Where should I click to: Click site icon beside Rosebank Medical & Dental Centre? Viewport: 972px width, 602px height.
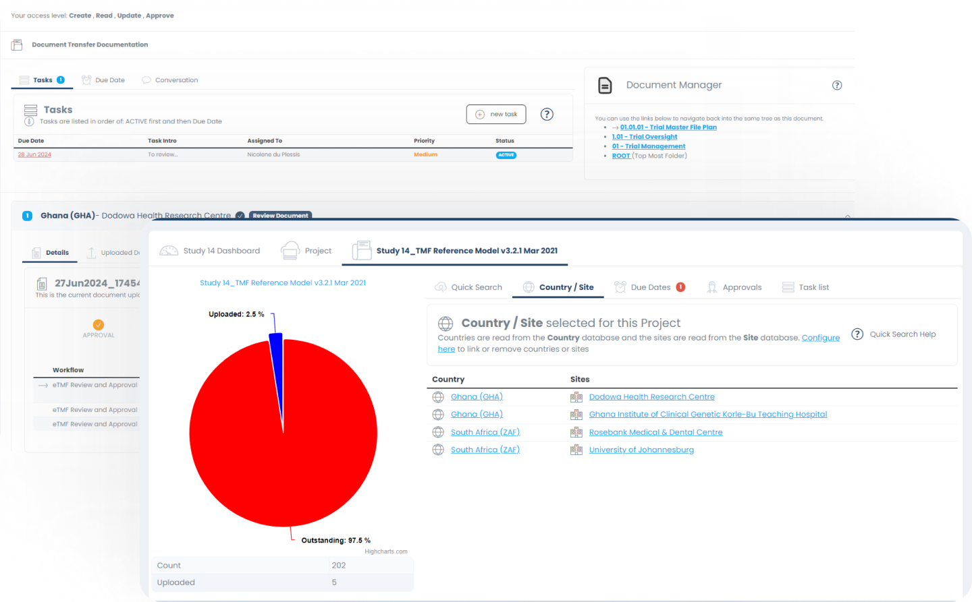tap(576, 432)
